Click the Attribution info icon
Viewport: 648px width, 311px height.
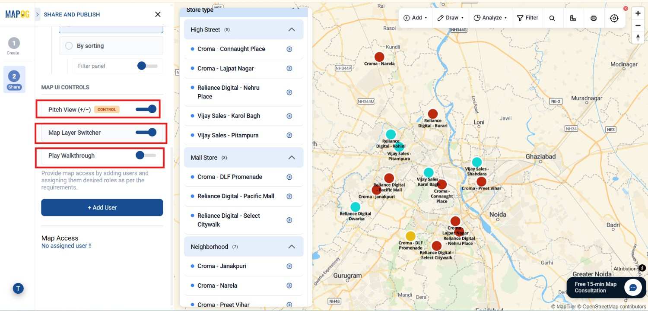click(x=642, y=268)
